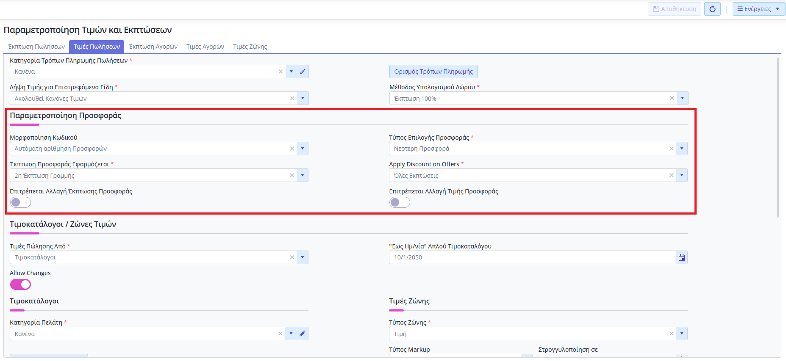The image size is (786, 361).
Task: Click Ορισμός Τρόπων Πληρωμής button
Action: [433, 72]
